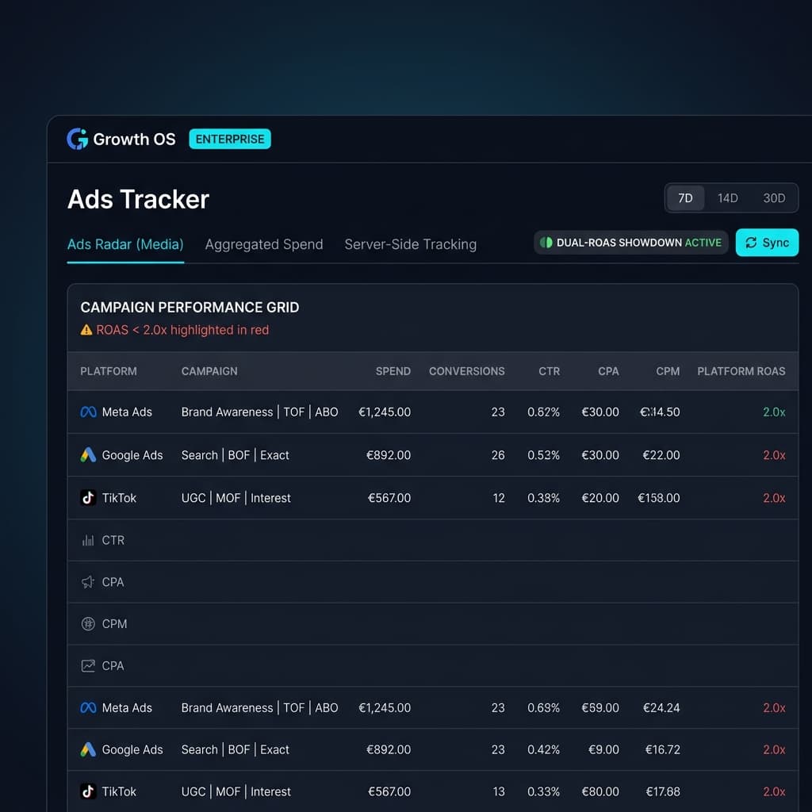Click the 0.42% CTR value
Screen dimensions: 812x812
543,749
